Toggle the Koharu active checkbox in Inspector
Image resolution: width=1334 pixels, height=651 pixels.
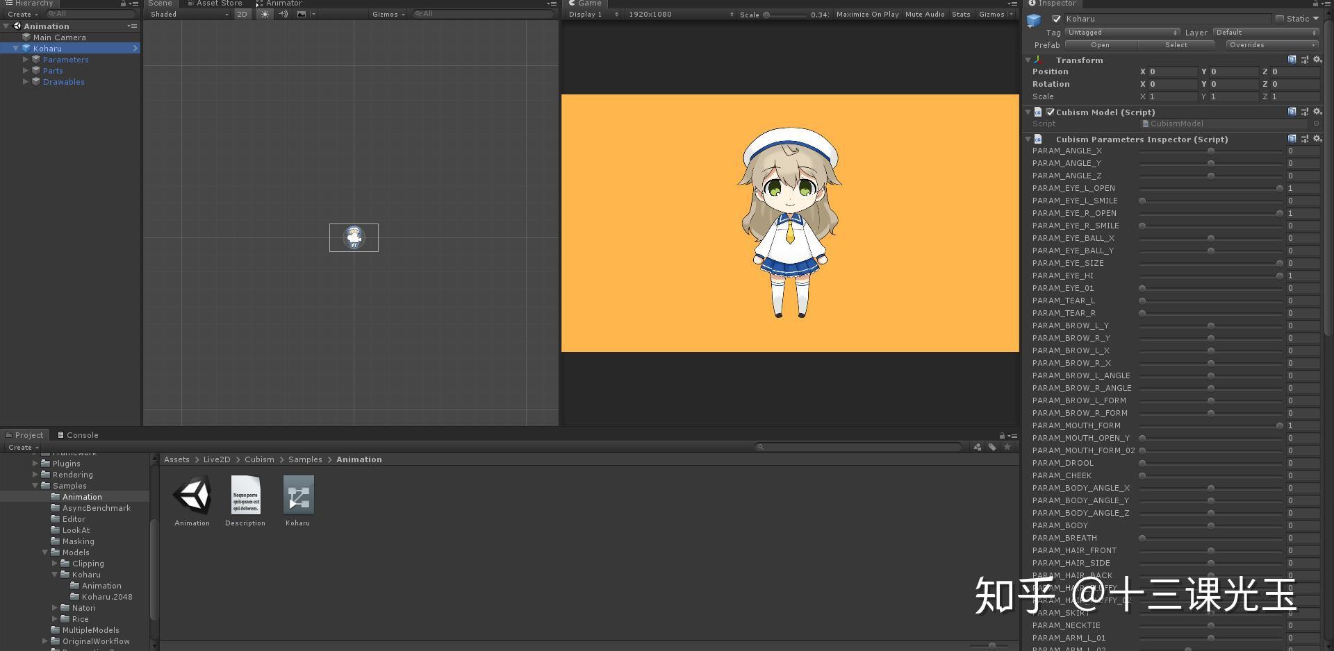[1057, 19]
